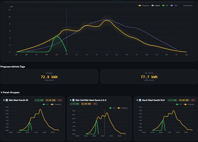Click the 14 hour label on main chart axis
The height and width of the screenshot is (142, 198).
(x=106, y=55)
